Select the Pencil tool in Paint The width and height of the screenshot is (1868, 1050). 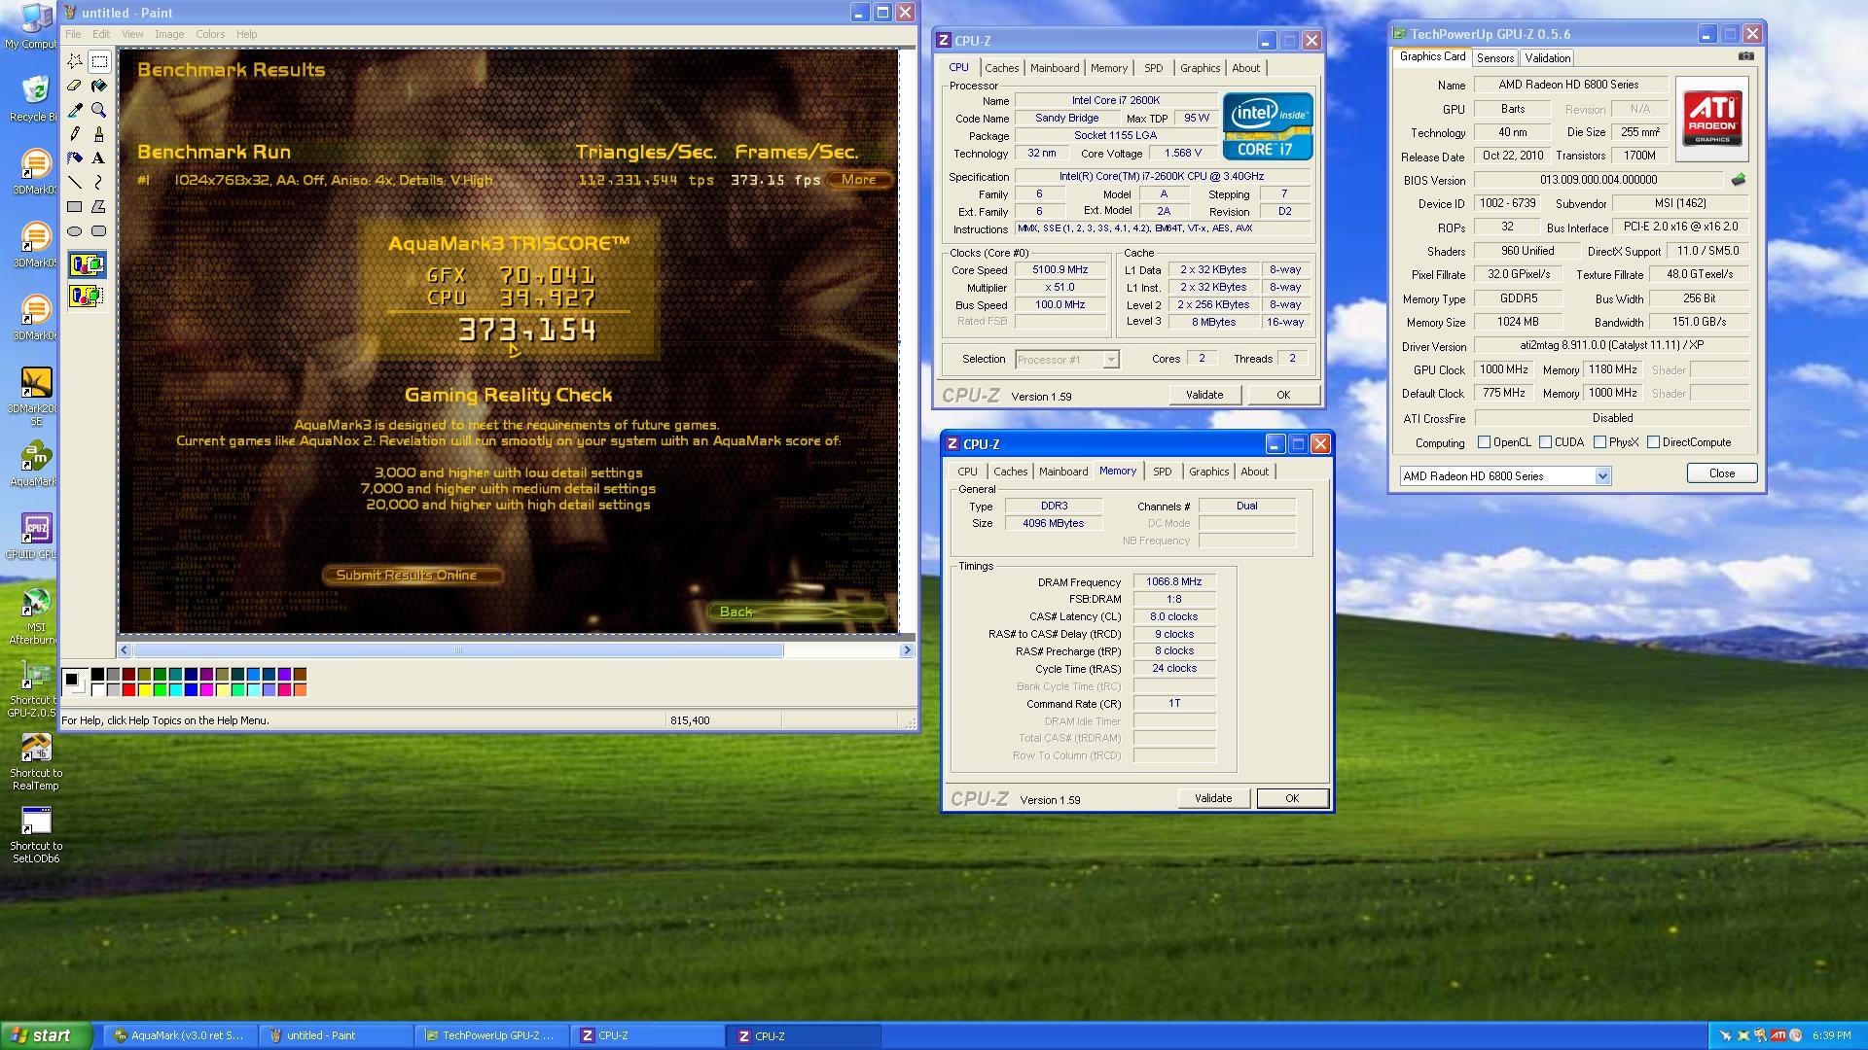click(75, 134)
